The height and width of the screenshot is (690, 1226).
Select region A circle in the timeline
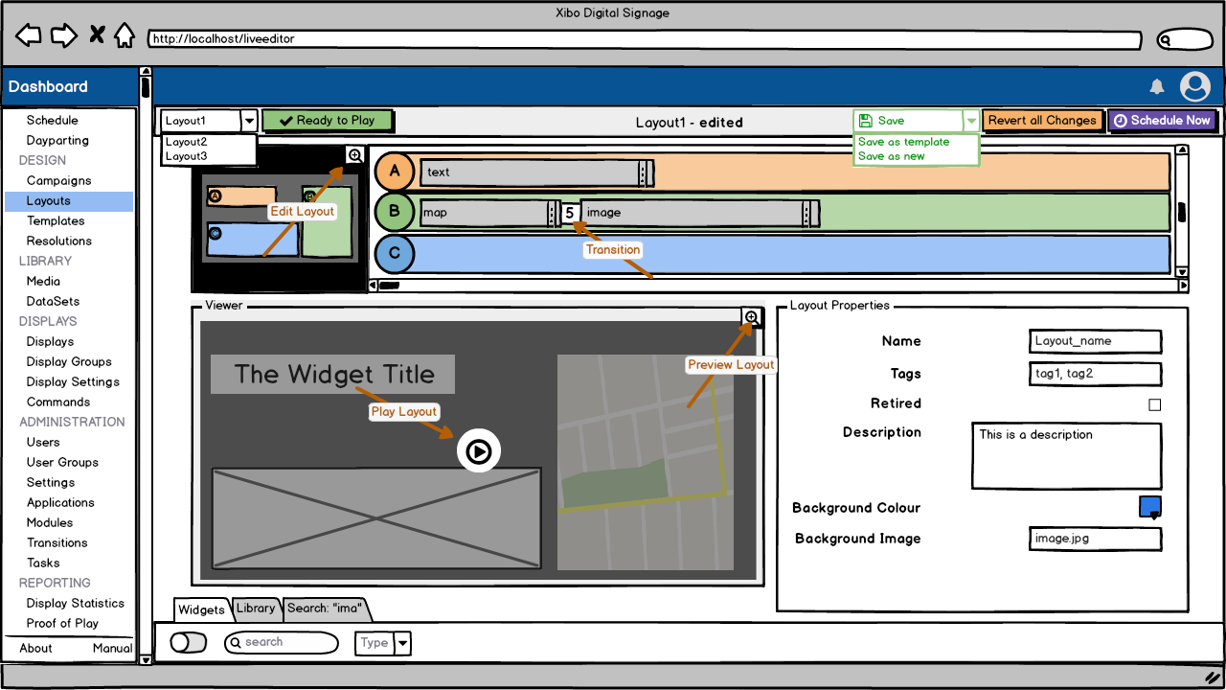click(x=394, y=172)
